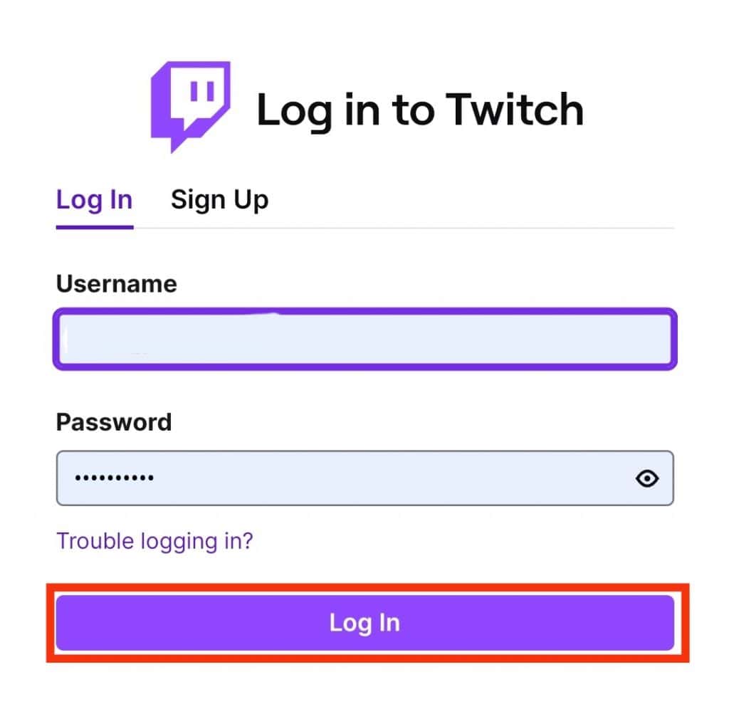The width and height of the screenshot is (729, 714).
Task: Open the Trouble logging in link
Action: (154, 541)
